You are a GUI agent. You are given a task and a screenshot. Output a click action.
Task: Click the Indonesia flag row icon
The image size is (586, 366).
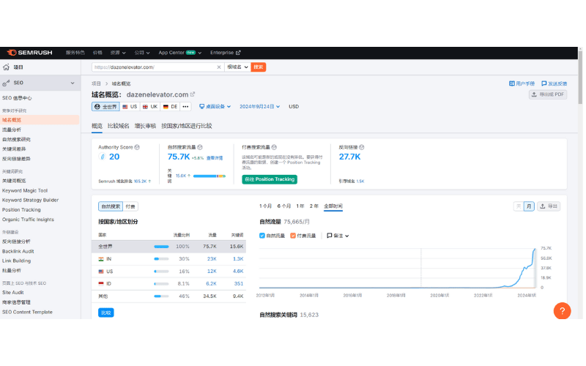(101, 284)
